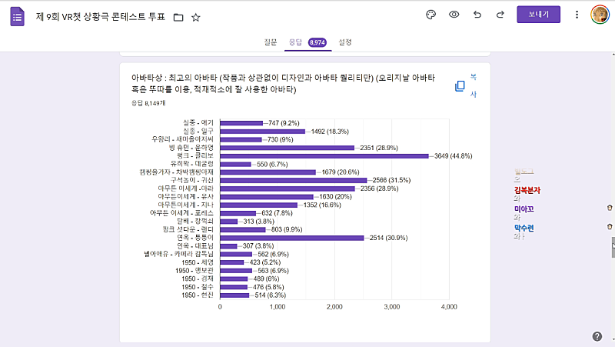
Task: Click the form title text
Action: pos(101,17)
